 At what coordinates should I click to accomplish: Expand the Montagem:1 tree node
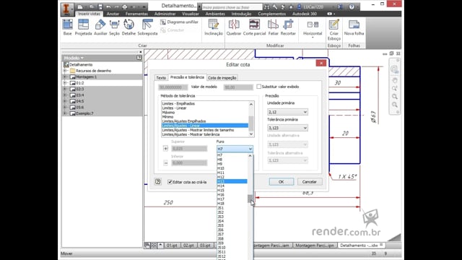pyautogui.click(x=65, y=77)
